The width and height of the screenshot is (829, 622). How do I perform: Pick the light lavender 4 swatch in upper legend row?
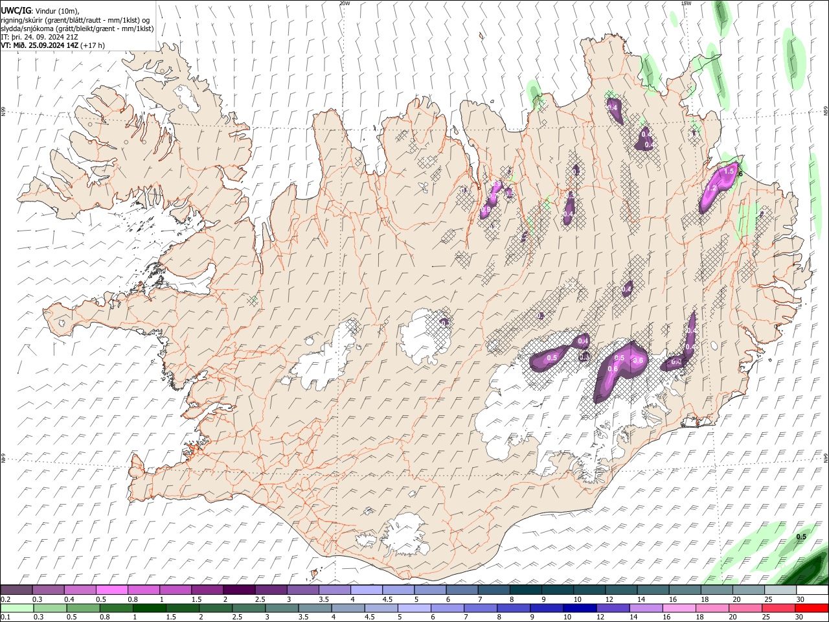[367, 590]
